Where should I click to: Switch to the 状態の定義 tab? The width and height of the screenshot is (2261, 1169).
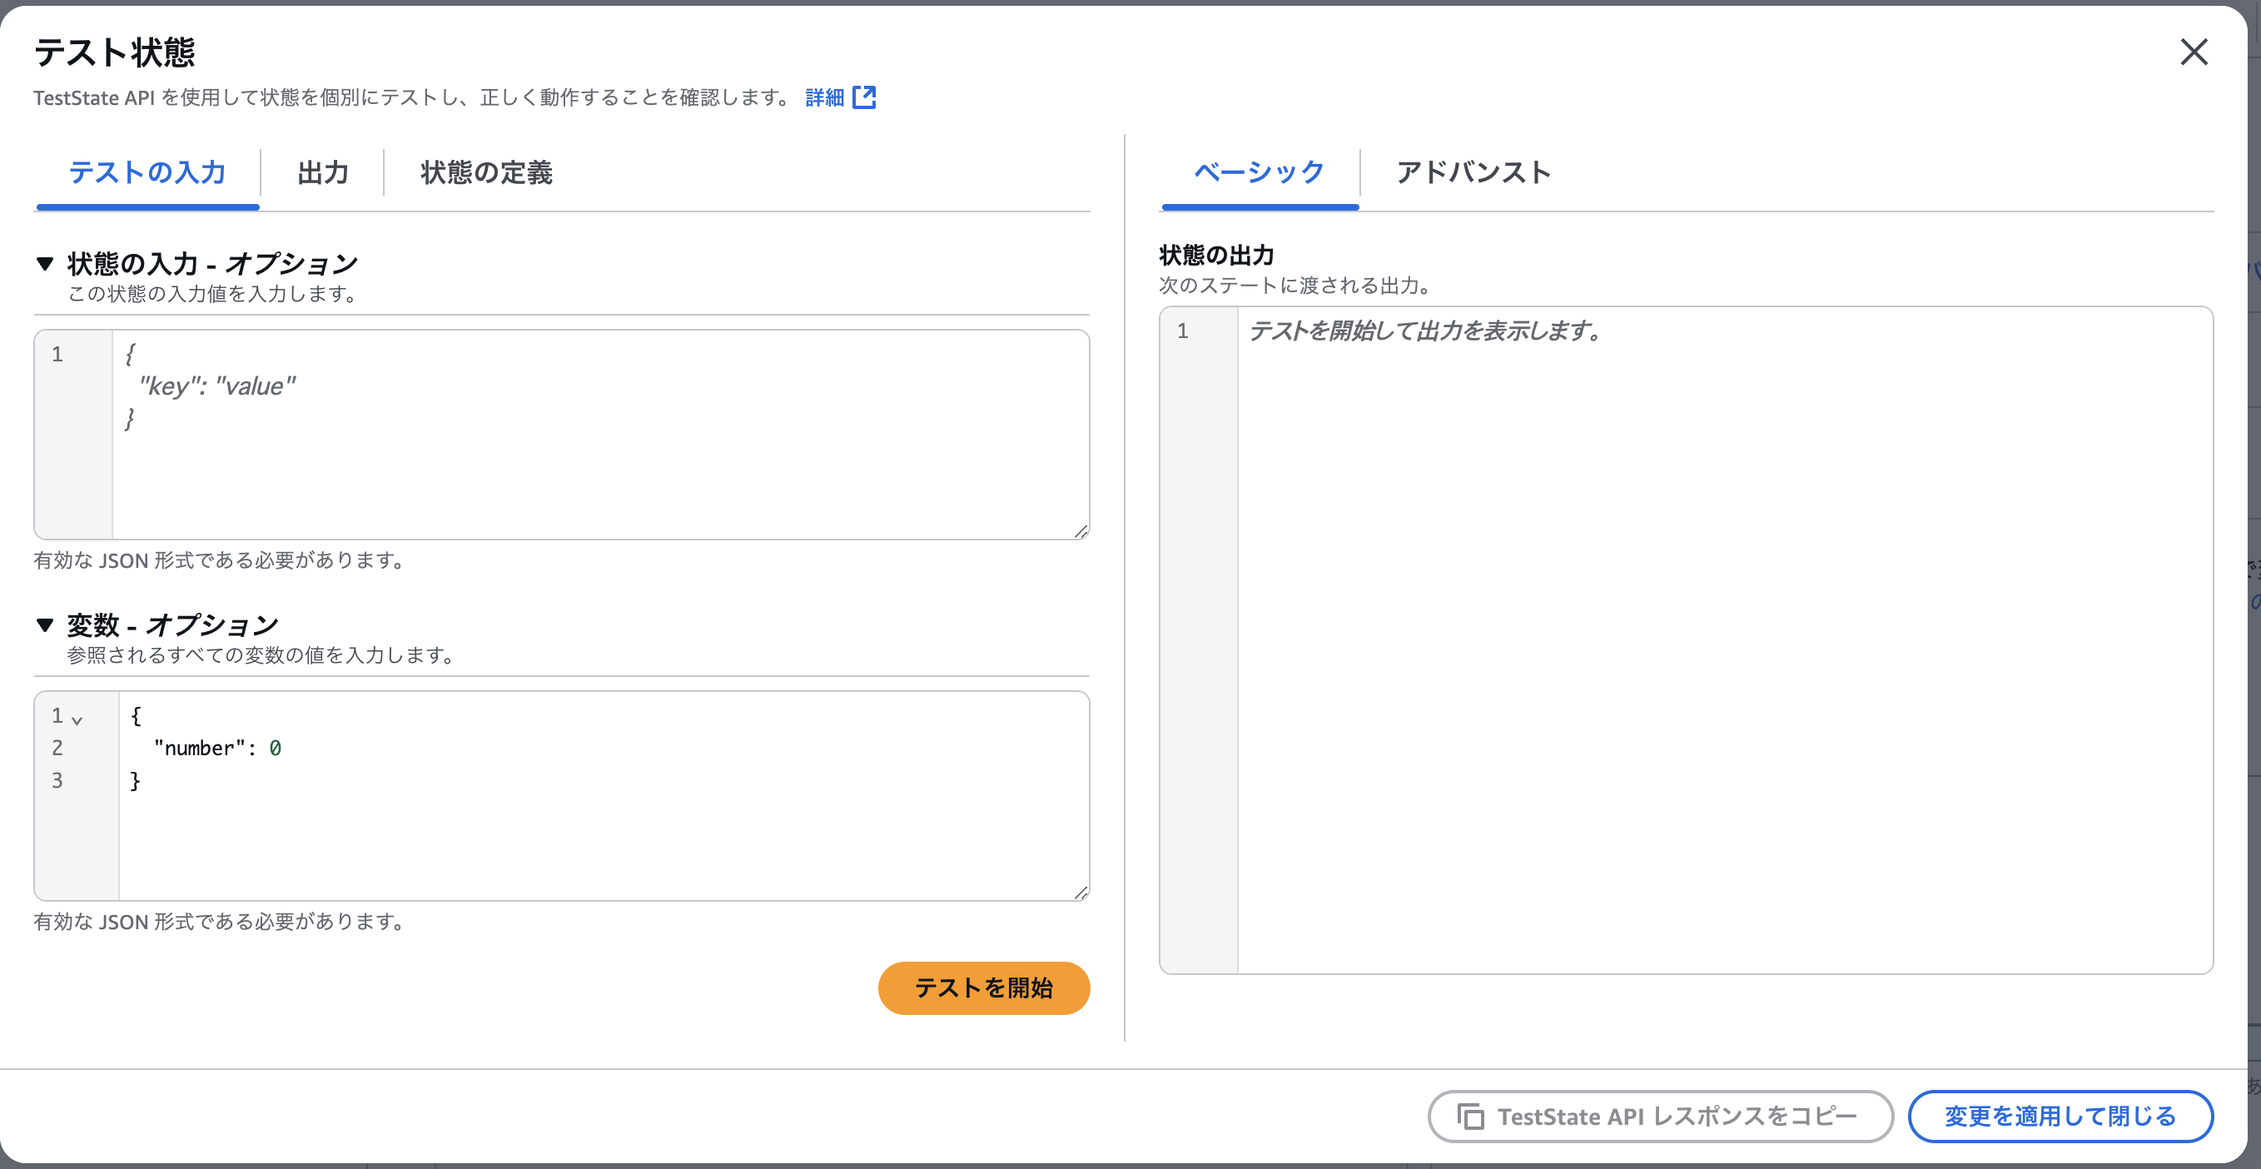[485, 173]
